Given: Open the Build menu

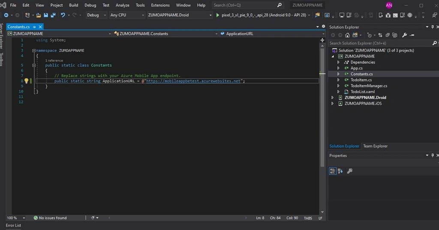Looking at the screenshot, I should (74, 5).
